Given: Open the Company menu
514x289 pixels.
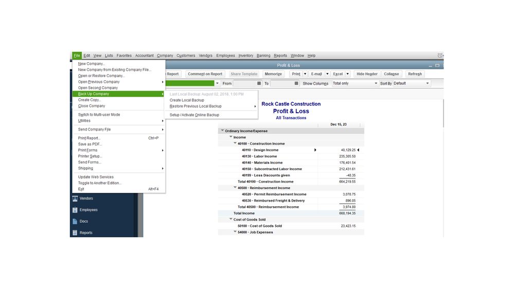Looking at the screenshot, I should [x=165, y=56].
